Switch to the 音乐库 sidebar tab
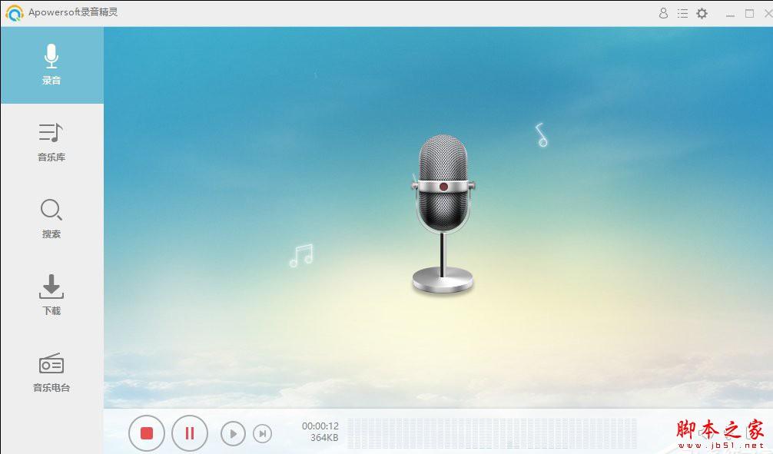The height and width of the screenshot is (454, 773). [x=51, y=142]
